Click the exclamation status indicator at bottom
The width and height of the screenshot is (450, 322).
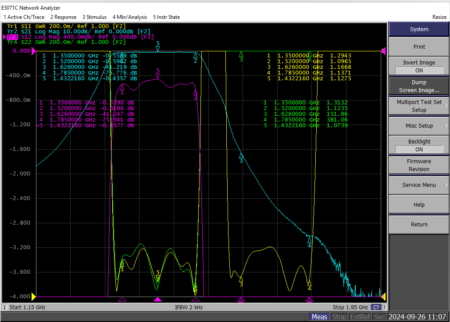click(385, 308)
